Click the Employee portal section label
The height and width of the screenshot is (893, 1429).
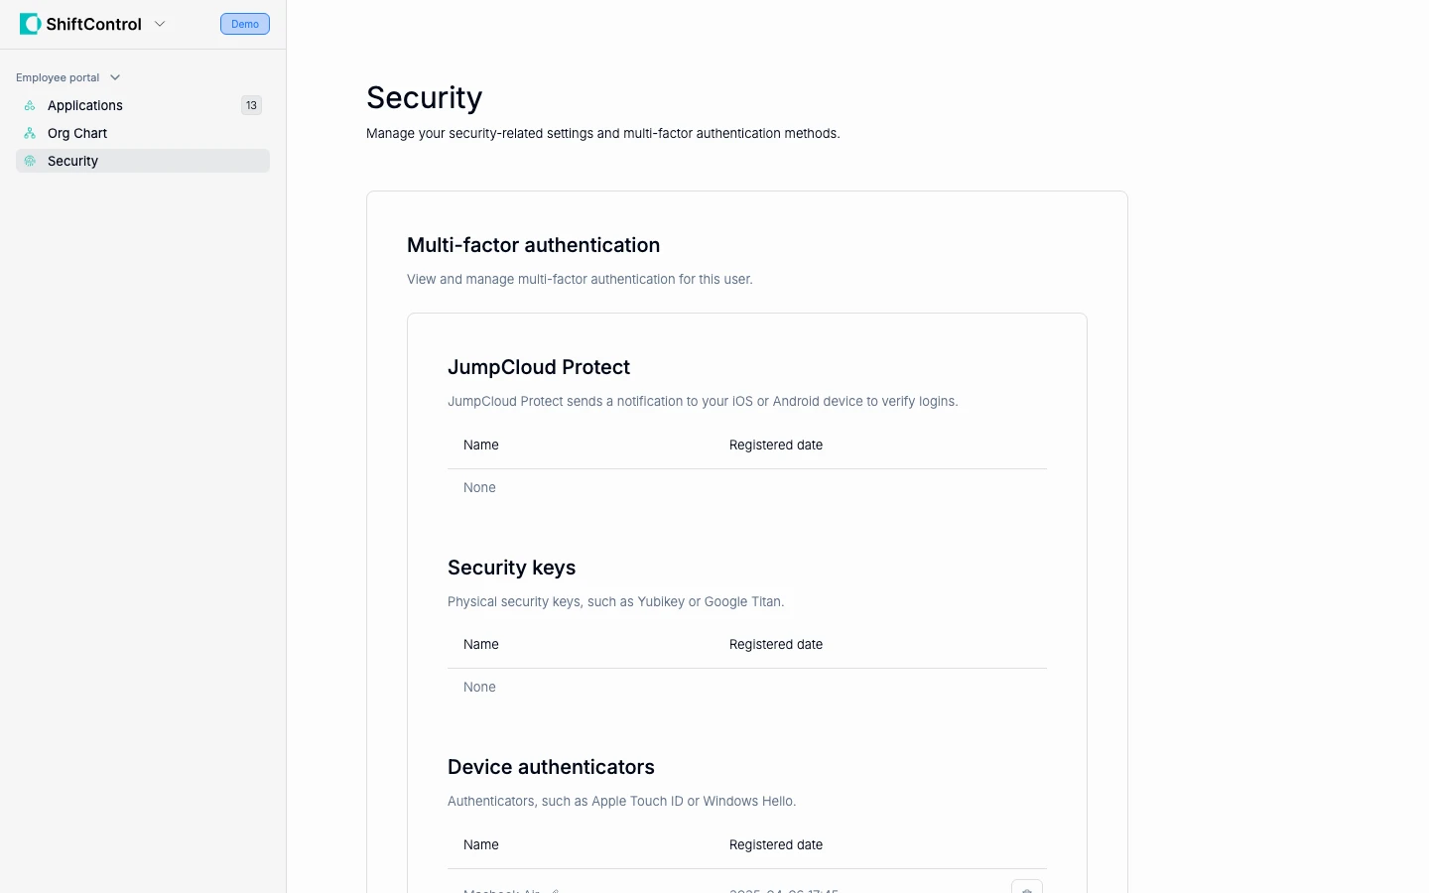click(x=58, y=77)
